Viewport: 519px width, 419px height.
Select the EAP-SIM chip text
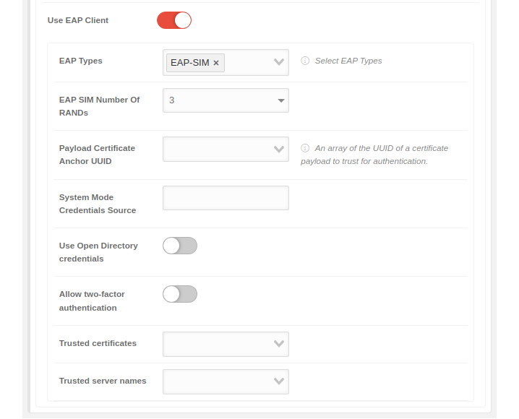pyautogui.click(x=189, y=63)
